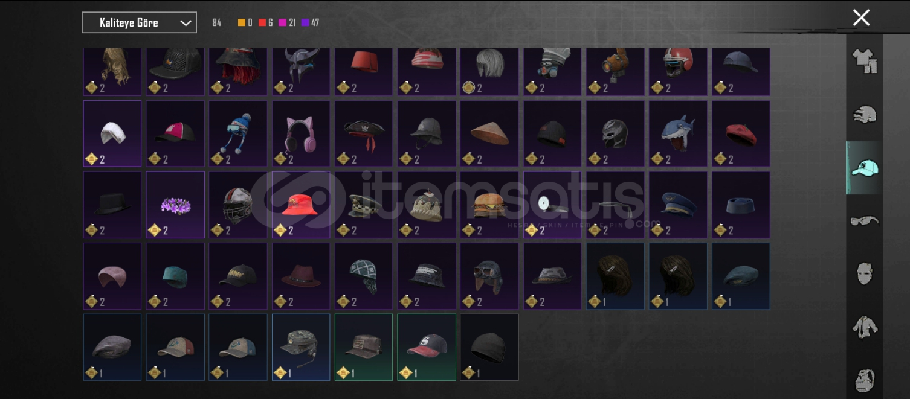Open the glasses category in the sidebar
The image size is (910, 399).
[865, 220]
